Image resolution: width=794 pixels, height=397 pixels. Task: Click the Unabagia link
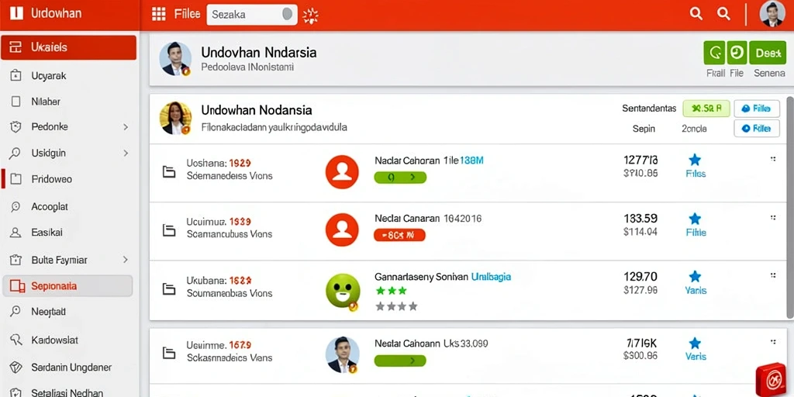tap(491, 277)
